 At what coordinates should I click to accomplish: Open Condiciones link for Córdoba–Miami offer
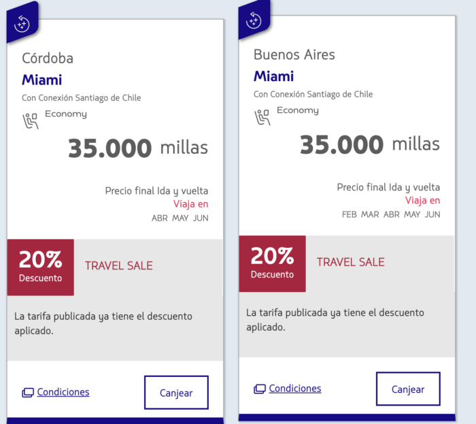[63, 392]
